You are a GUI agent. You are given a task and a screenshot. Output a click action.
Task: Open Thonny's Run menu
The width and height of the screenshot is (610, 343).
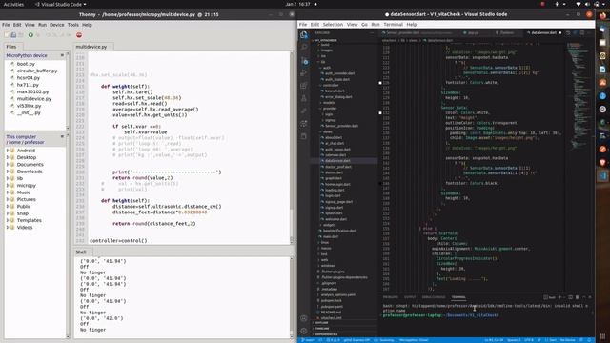42,25
